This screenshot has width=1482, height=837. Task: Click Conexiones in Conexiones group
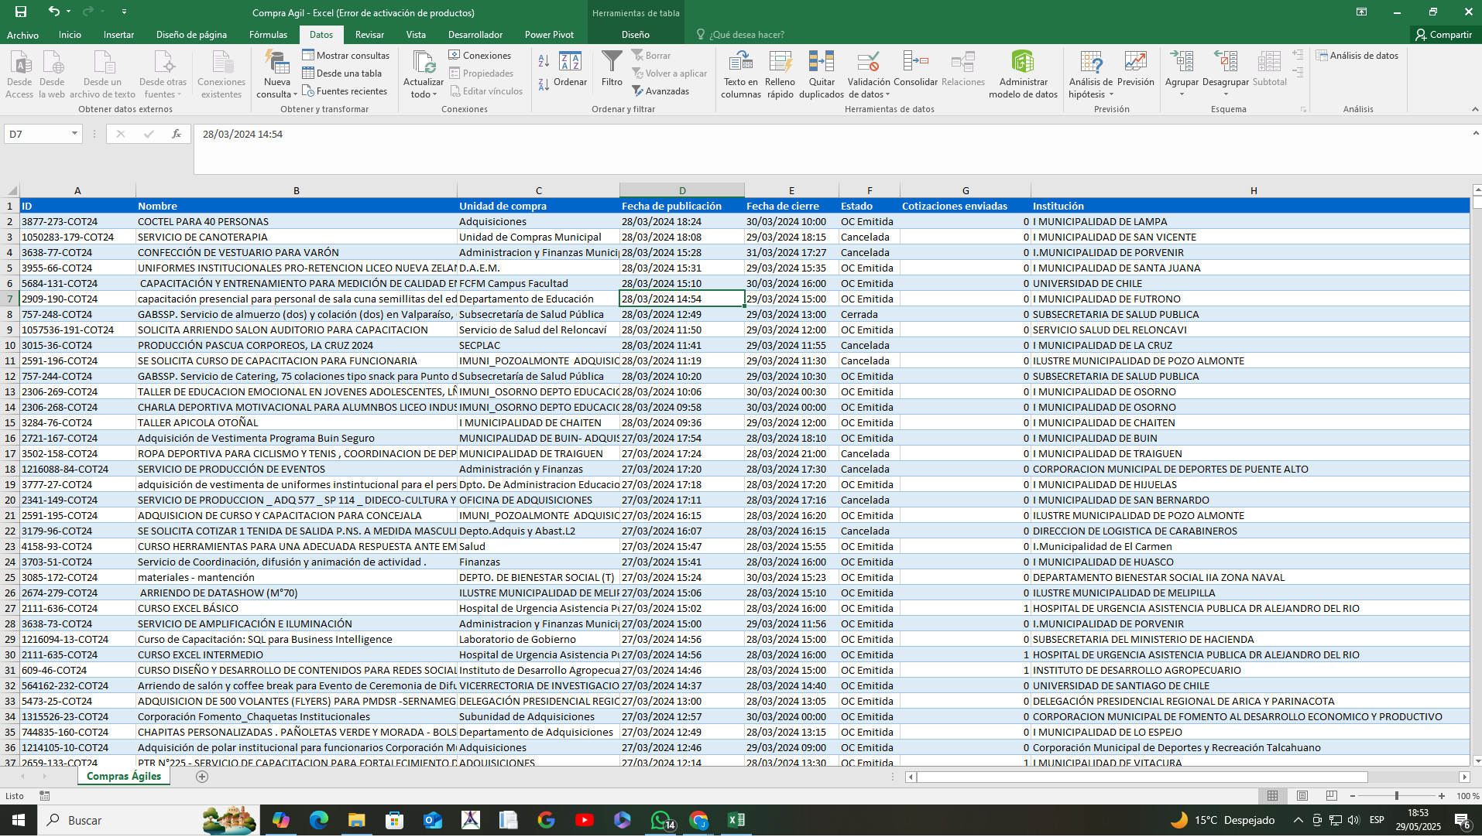480,55
